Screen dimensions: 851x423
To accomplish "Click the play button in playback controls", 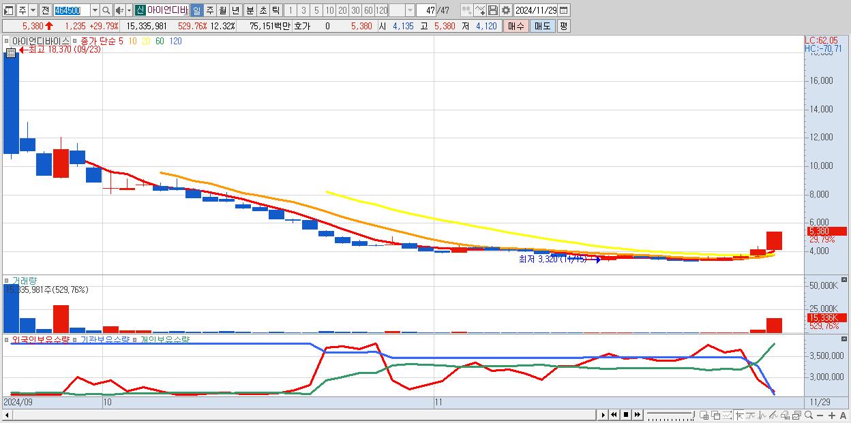I will (603, 415).
